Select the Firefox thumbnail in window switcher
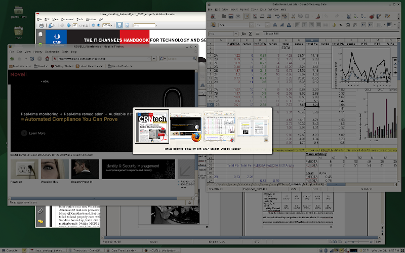This screenshot has height=253, width=405. 186,126
